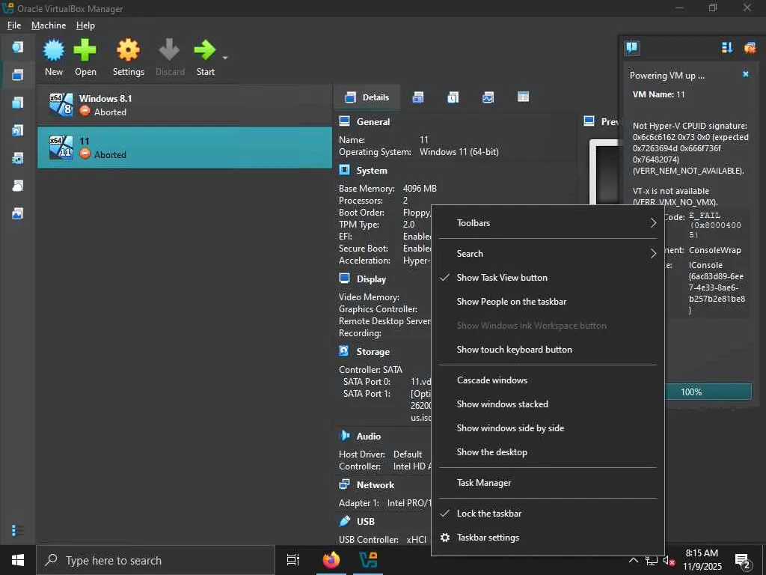Open the Action Center notifications icon in the tray
This screenshot has width=766, height=575.
[x=744, y=562]
